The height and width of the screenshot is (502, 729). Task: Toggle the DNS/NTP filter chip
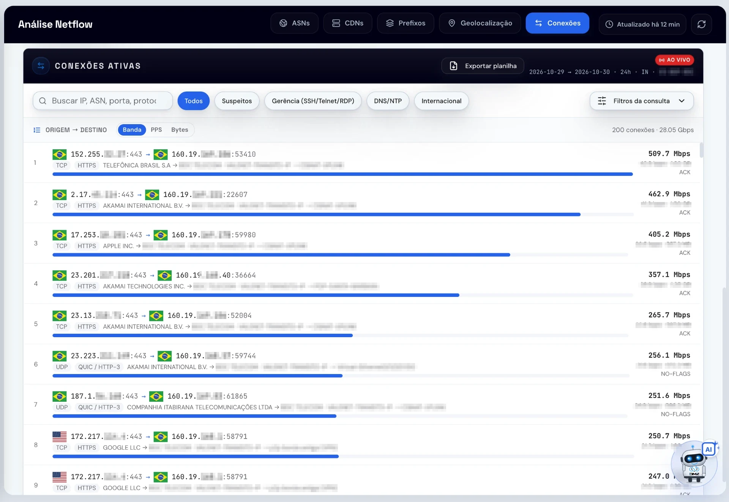388,101
